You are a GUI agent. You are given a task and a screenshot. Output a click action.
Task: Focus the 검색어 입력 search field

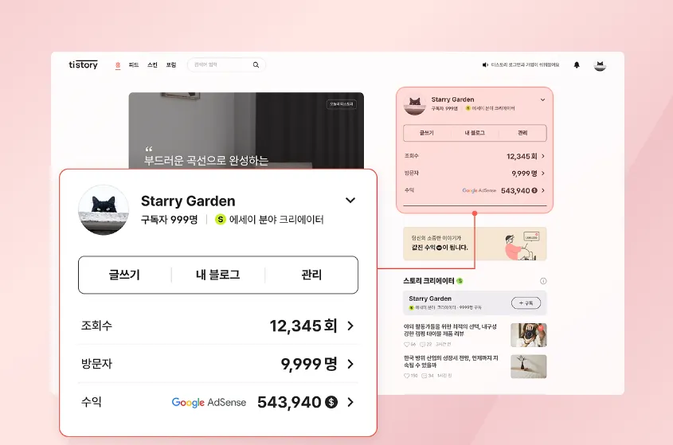226,64
